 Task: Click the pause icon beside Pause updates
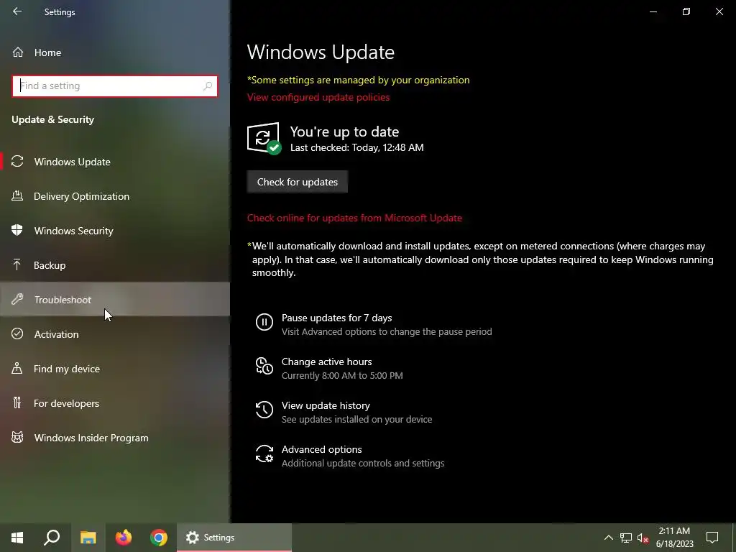click(264, 322)
